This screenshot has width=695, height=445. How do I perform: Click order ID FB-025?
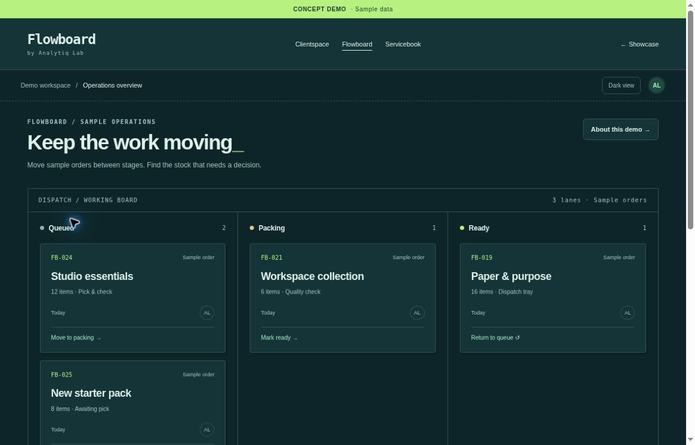61,375
